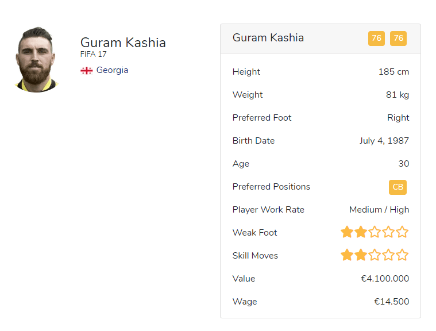Select the second Skill Moves star
This screenshot has width=436, height=331.
361,255
